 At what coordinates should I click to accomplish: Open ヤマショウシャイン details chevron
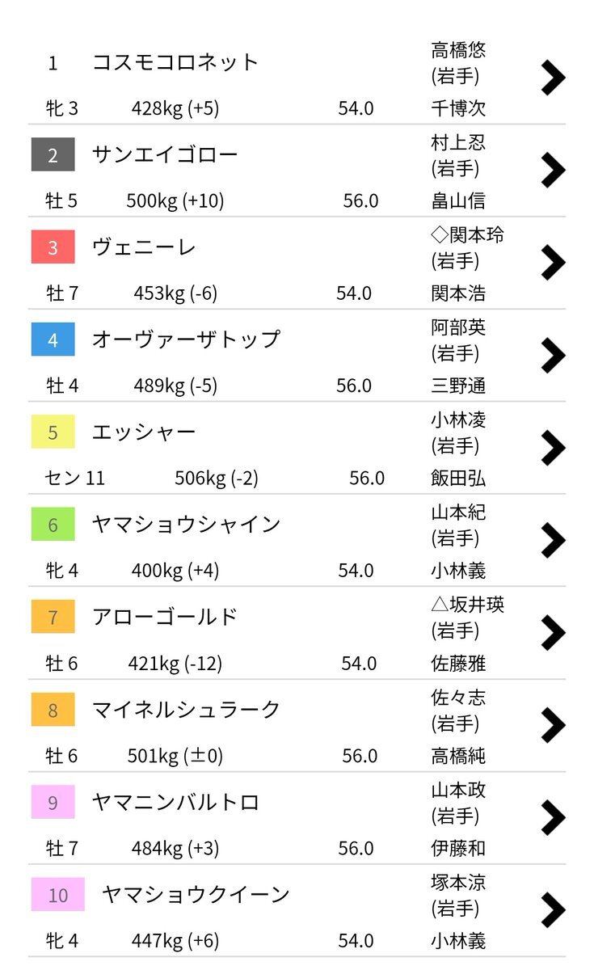click(553, 540)
